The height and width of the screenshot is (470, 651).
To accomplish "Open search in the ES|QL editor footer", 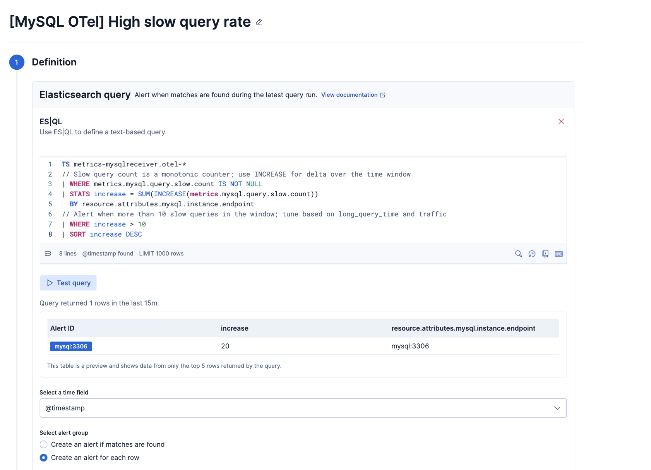I will pyautogui.click(x=518, y=254).
